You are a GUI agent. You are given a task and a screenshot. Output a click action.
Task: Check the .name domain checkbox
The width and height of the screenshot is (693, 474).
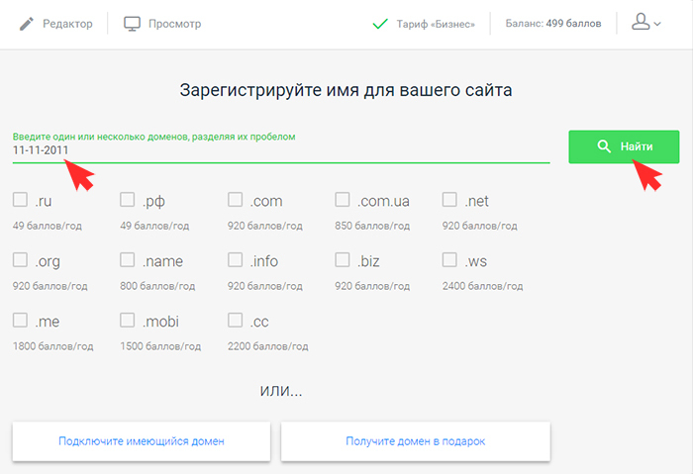tap(128, 259)
